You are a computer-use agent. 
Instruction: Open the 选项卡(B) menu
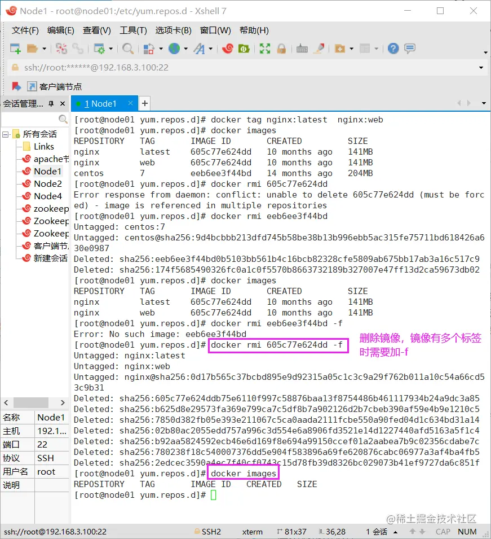174,30
